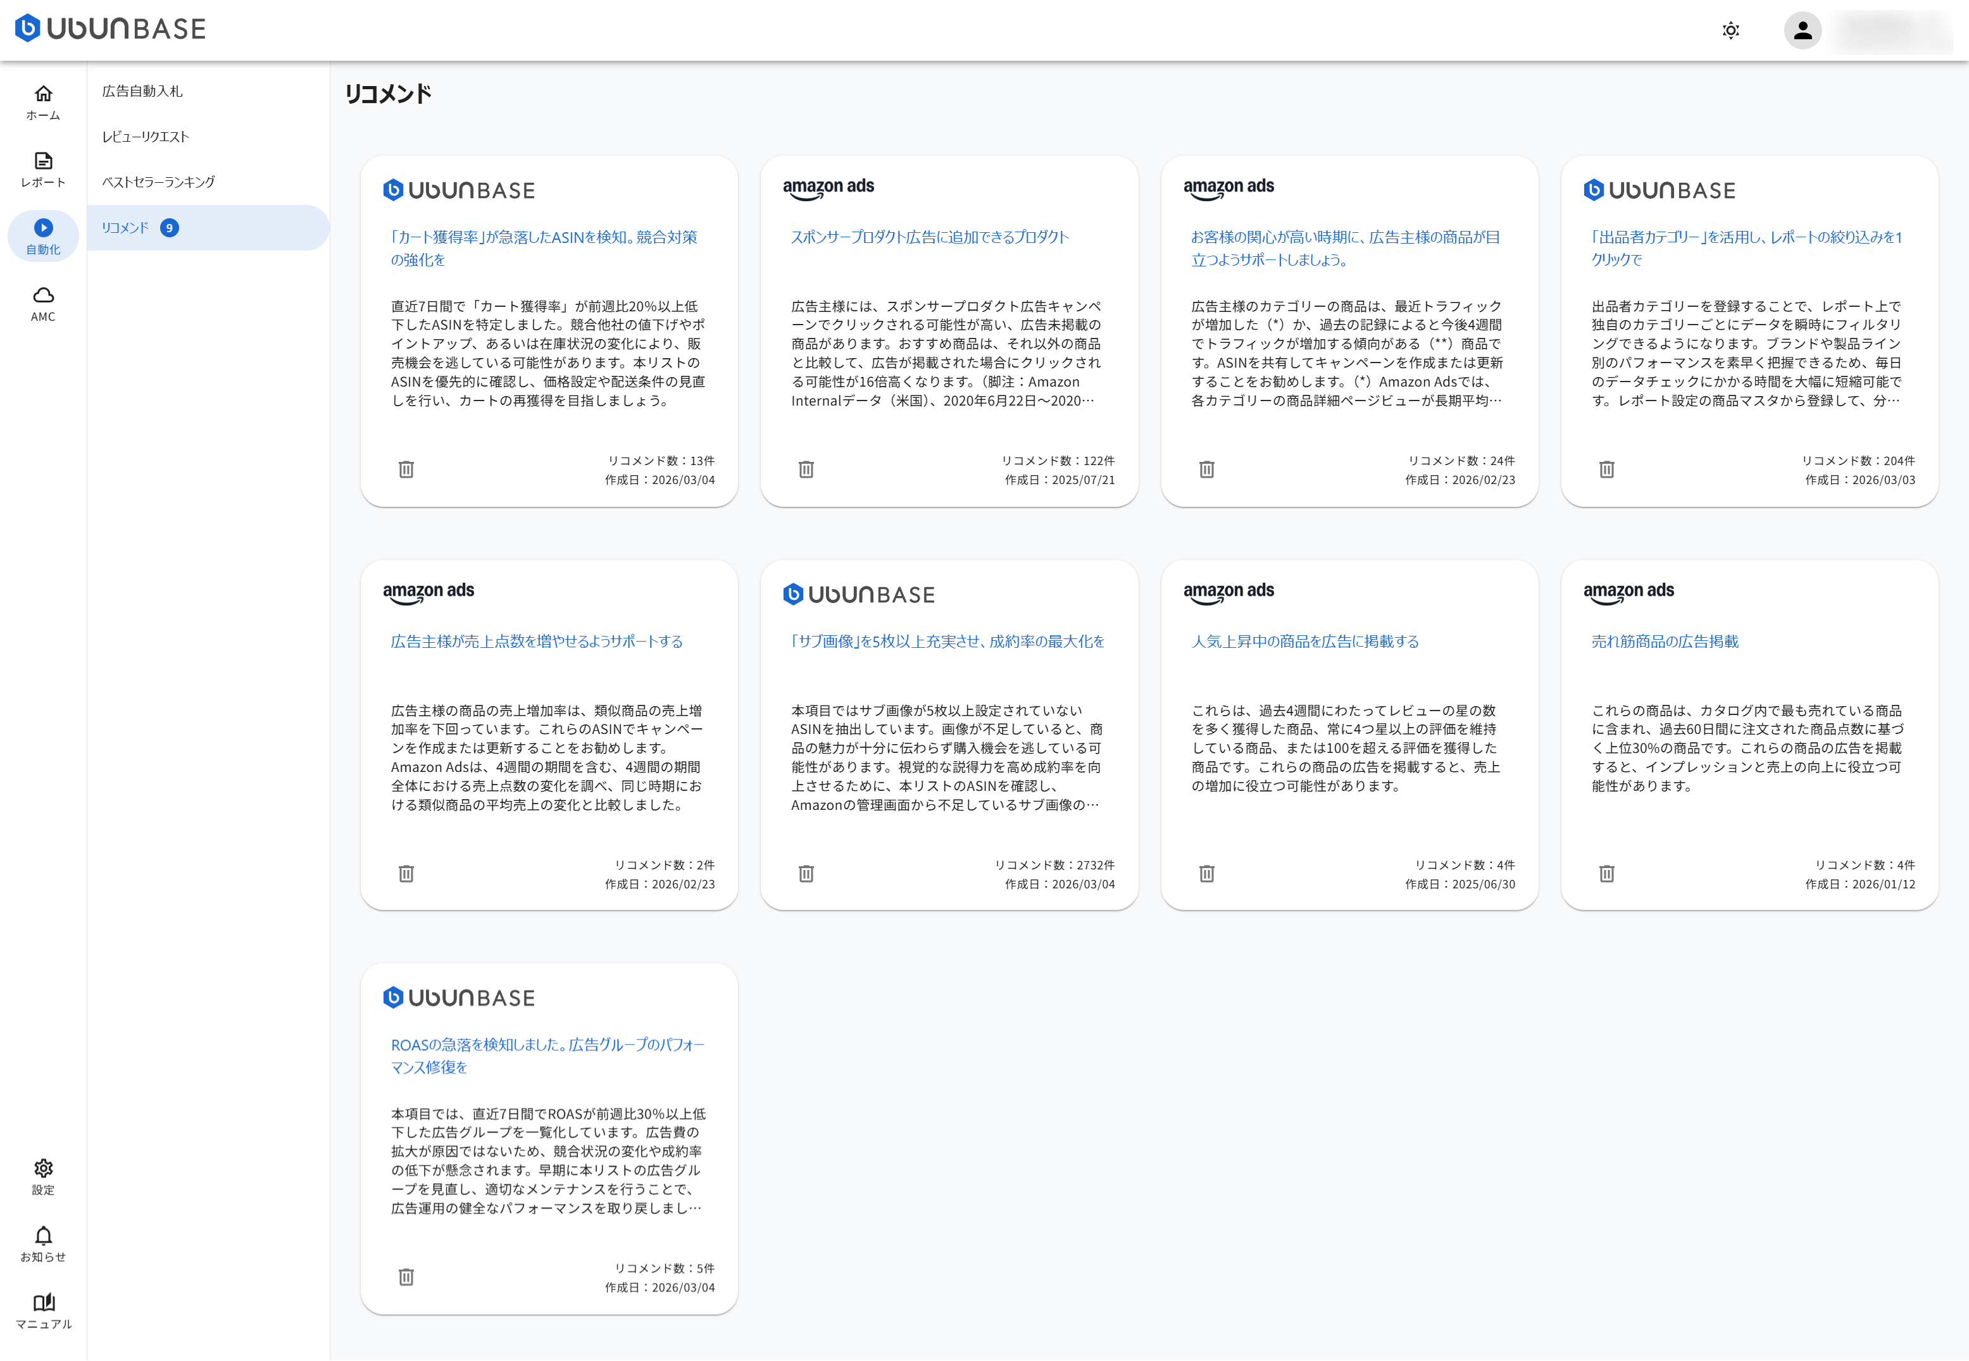Toggle the light/dark theme icon
The height and width of the screenshot is (1361, 1969).
pyautogui.click(x=1730, y=31)
